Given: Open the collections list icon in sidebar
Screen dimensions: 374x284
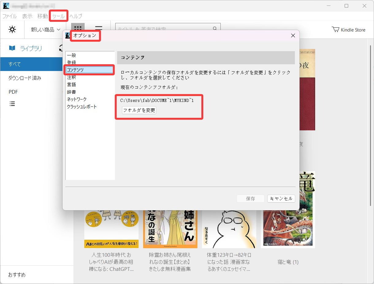Looking at the screenshot, I should [x=12, y=104].
